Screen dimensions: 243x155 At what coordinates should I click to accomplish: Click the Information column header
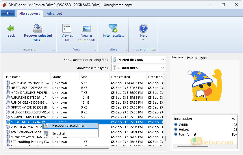[201, 119]
